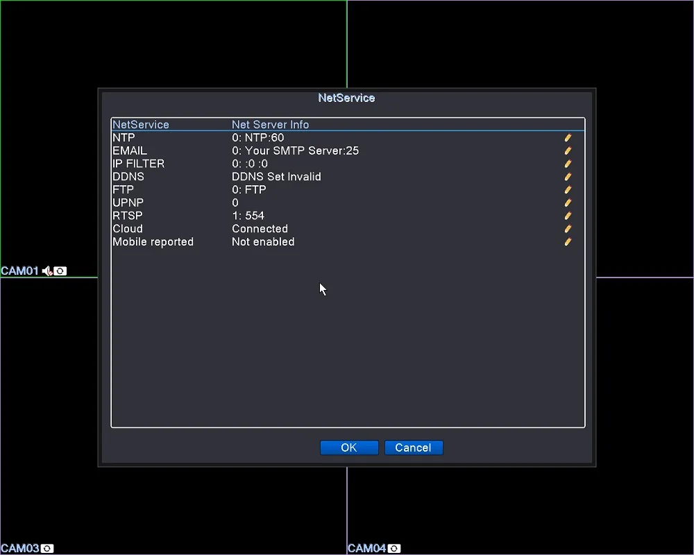Select the FTP row label
Viewport: 694px width, 555px height.
[123, 189]
